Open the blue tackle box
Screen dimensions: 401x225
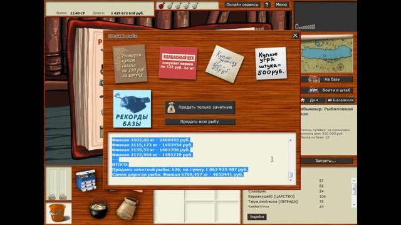pos(86,180)
